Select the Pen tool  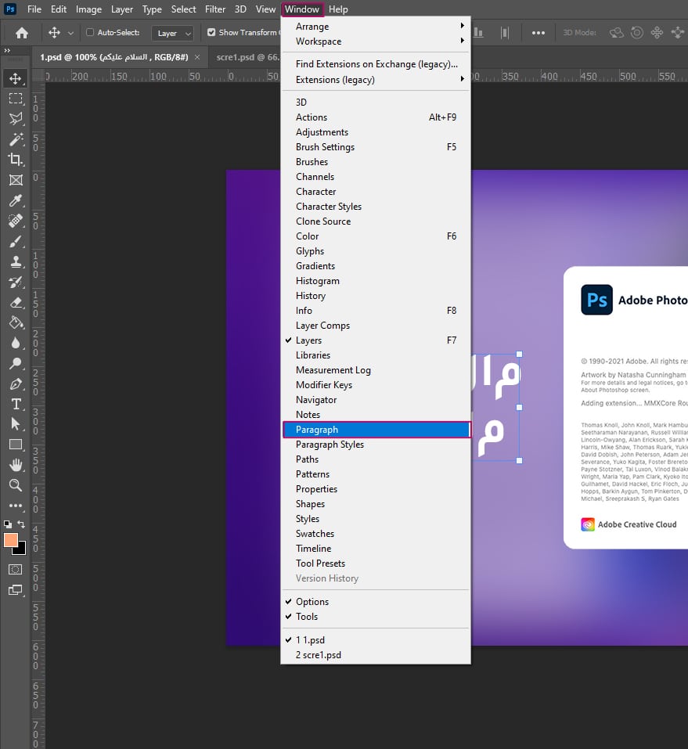16,384
